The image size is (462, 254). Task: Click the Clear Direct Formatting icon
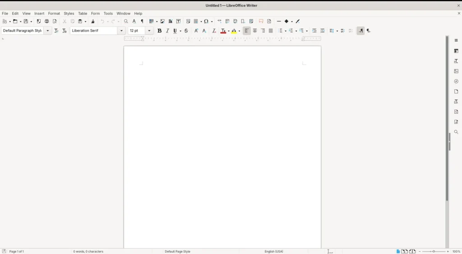click(214, 31)
